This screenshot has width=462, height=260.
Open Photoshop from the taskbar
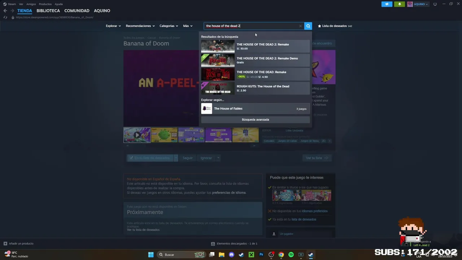tap(261, 255)
